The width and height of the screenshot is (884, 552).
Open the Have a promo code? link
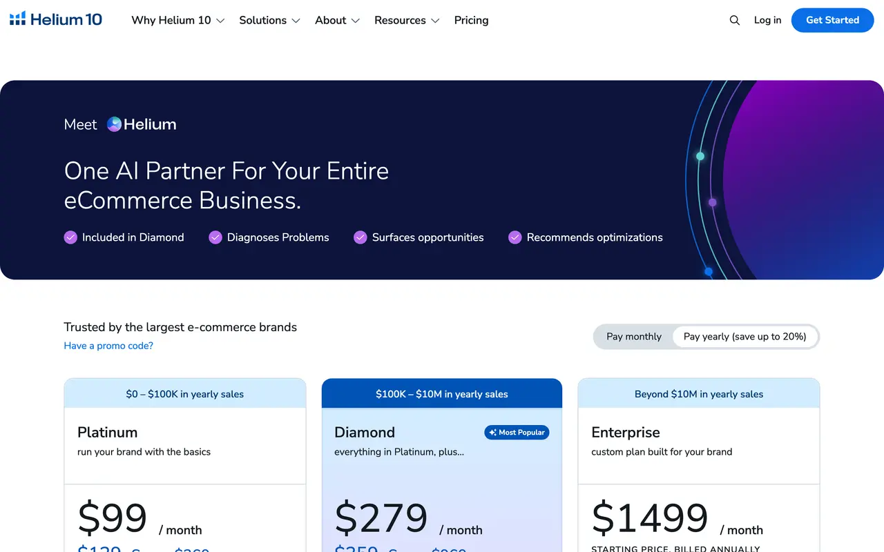tap(108, 346)
